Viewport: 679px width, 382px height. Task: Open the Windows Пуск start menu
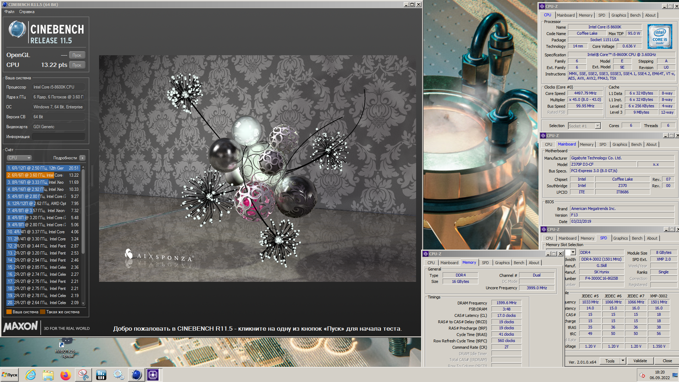tap(10, 375)
